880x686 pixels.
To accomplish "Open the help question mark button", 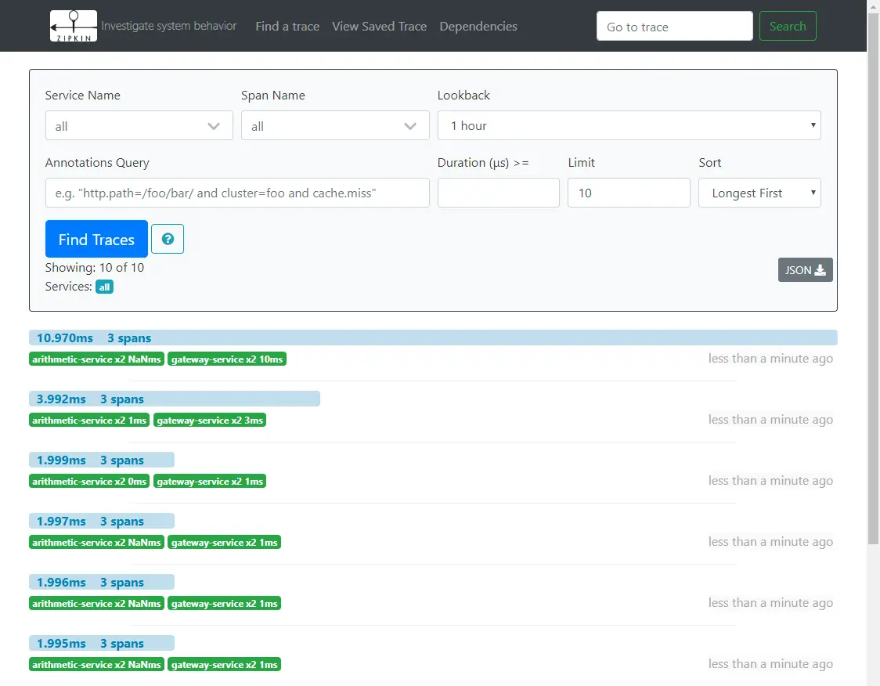I will coord(168,239).
